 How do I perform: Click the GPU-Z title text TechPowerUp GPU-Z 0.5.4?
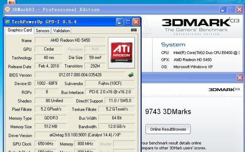pos(44,22)
